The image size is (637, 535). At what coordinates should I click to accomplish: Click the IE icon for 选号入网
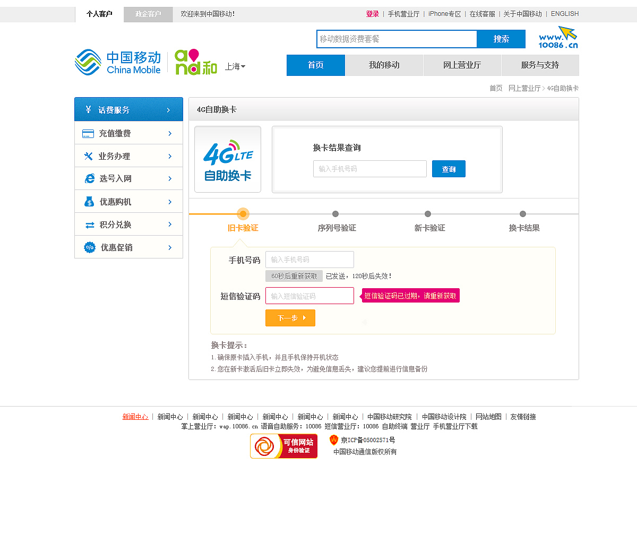(x=90, y=179)
